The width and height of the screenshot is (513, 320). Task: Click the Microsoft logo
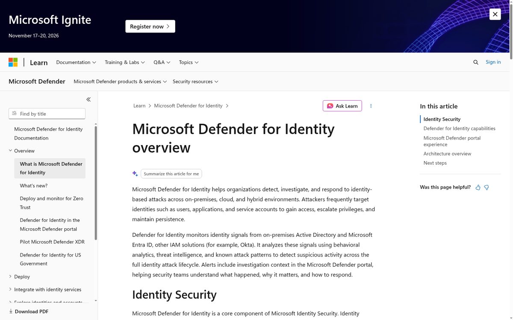pyautogui.click(x=13, y=62)
